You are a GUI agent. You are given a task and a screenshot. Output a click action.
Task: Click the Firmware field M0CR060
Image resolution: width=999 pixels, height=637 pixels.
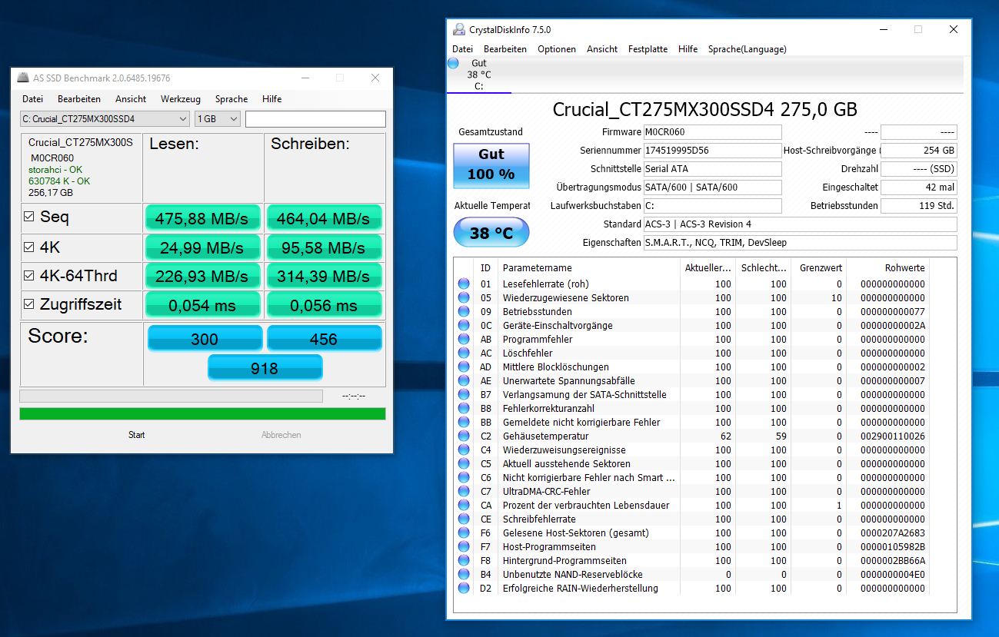click(x=712, y=132)
